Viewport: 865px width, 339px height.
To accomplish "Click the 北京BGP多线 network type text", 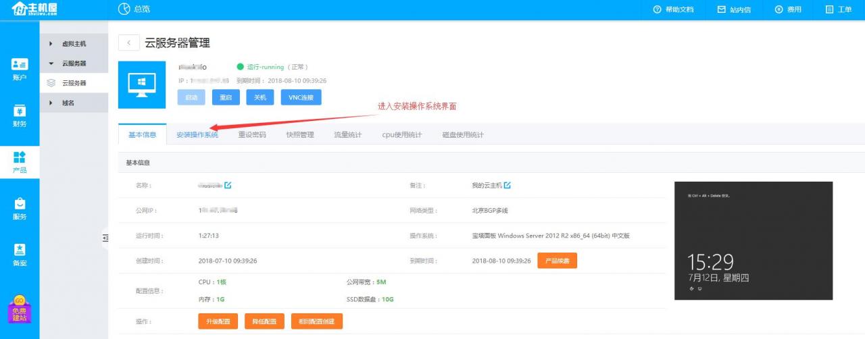I will 490,211.
